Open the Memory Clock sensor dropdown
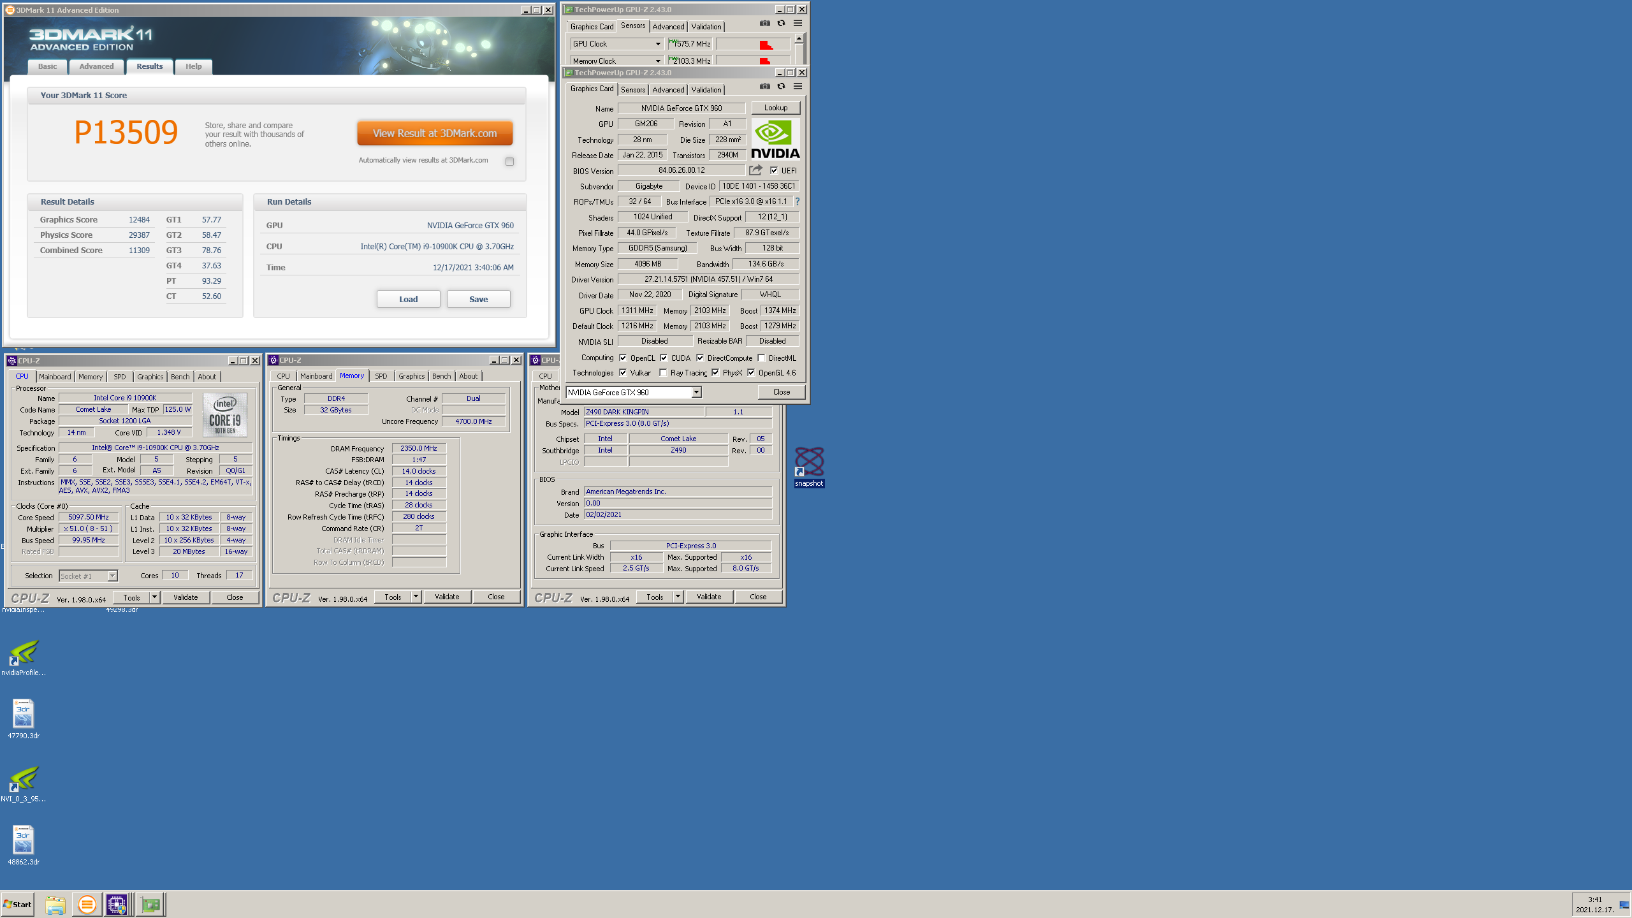The height and width of the screenshot is (918, 1632). click(x=658, y=61)
